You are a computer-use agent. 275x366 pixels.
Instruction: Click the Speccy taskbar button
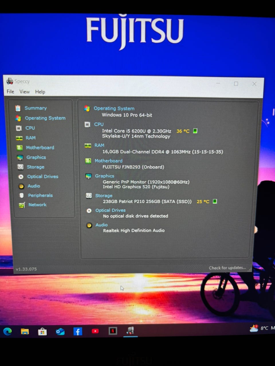point(130,331)
